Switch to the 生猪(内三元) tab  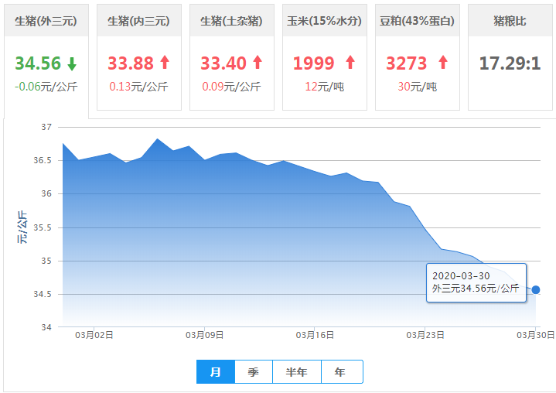pyautogui.click(x=139, y=20)
